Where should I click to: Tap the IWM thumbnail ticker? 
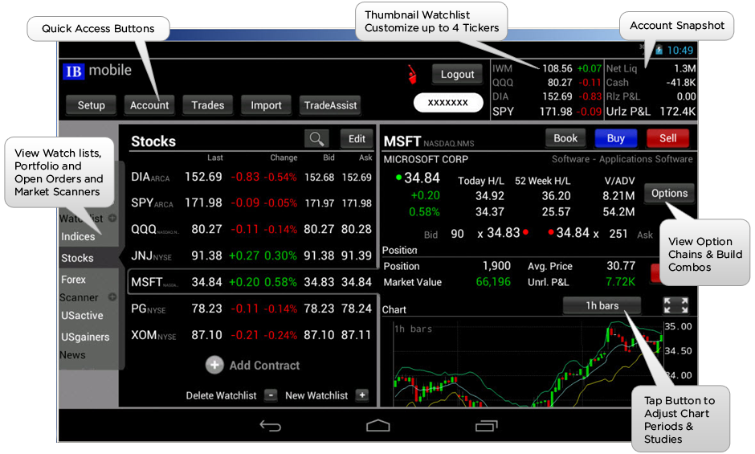(546, 68)
